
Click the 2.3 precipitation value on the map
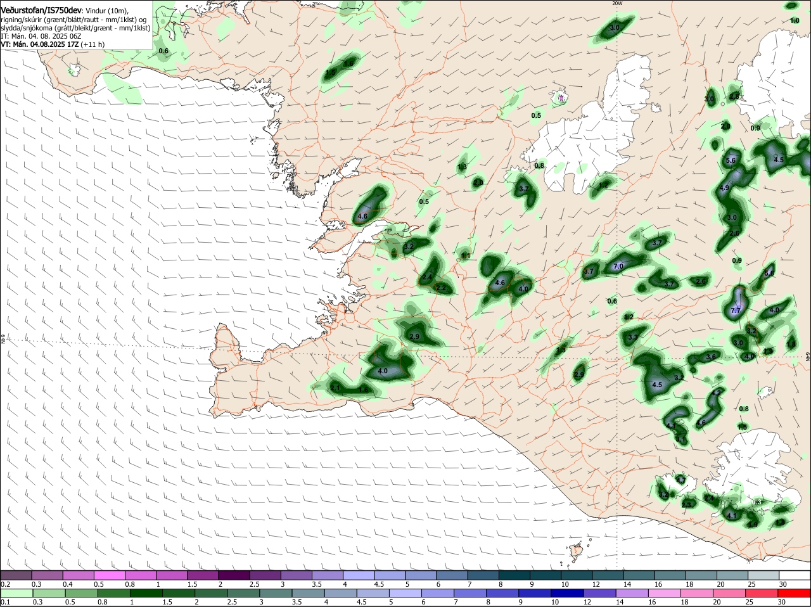click(686, 505)
